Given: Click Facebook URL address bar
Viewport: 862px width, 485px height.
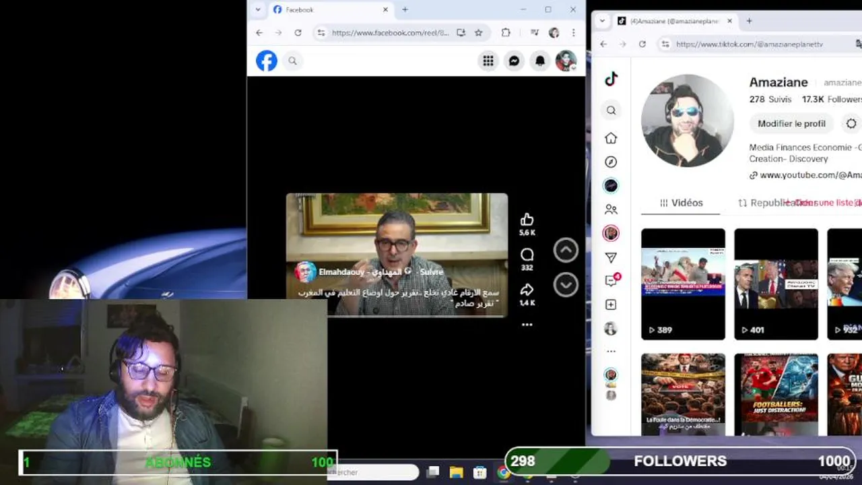Looking at the screenshot, I should [x=390, y=32].
